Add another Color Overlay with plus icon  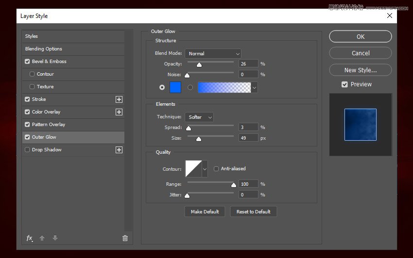pos(119,112)
